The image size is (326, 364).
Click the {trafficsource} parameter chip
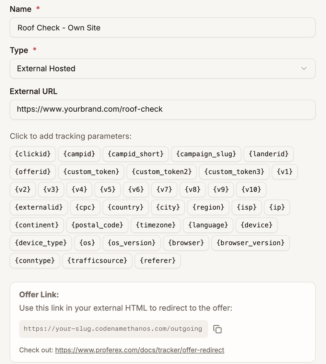pos(97,260)
